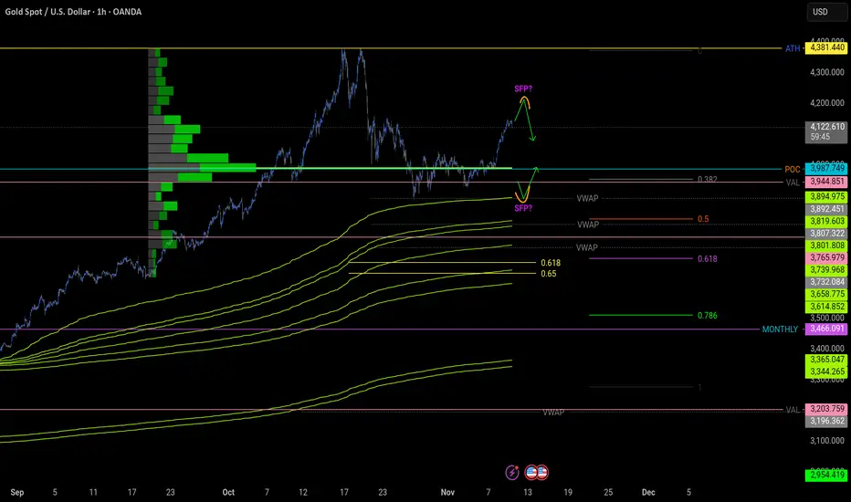
Task: Click the 3,100.000 price axis value
Action: click(x=826, y=441)
